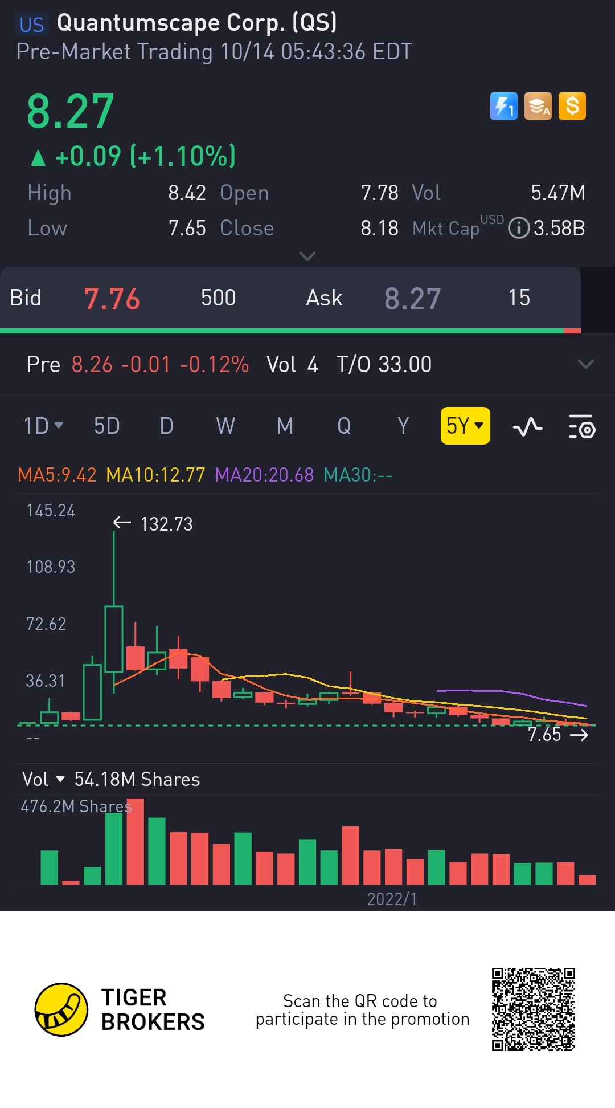This screenshot has height=1108, width=615.
Task: Open the 5Y period dropdown
Action: point(465,426)
